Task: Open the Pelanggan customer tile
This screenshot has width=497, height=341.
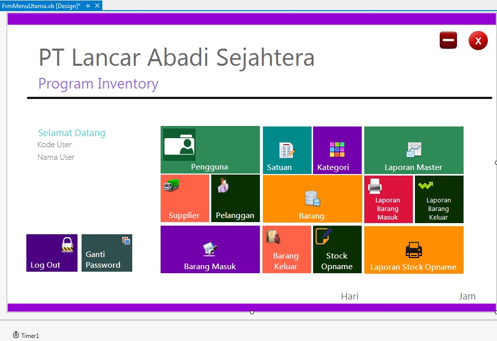Action: (x=235, y=198)
